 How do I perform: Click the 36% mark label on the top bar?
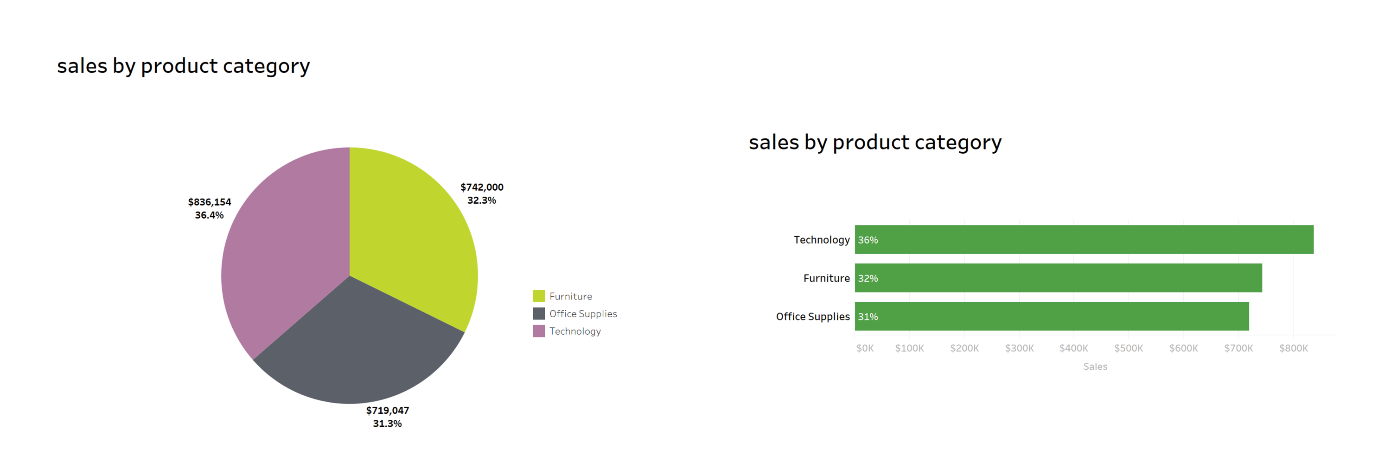(x=868, y=240)
